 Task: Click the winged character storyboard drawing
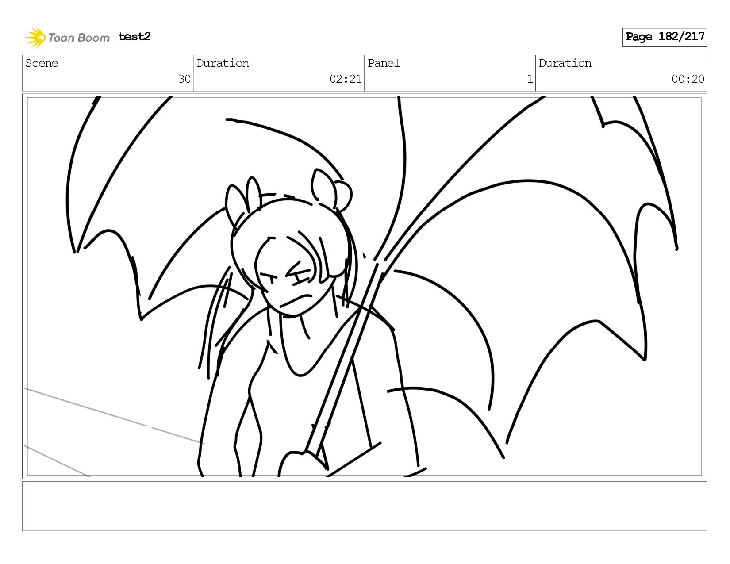coord(364,286)
